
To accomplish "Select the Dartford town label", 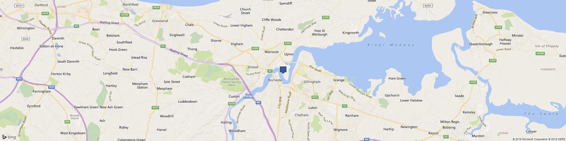I will pyautogui.click(x=40, y=5).
